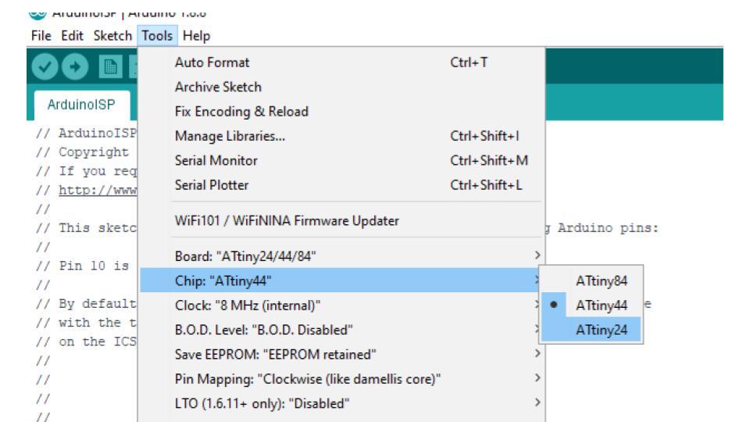750x422 pixels.
Task: Open Manage Libraries...
Action: [x=342, y=136]
